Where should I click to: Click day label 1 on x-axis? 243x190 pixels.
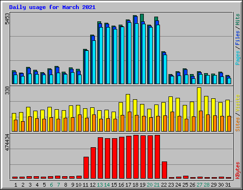(16, 185)
